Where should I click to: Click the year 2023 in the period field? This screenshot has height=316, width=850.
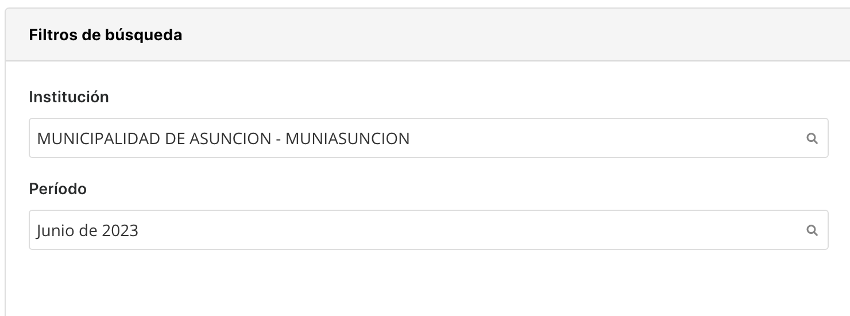(120, 230)
